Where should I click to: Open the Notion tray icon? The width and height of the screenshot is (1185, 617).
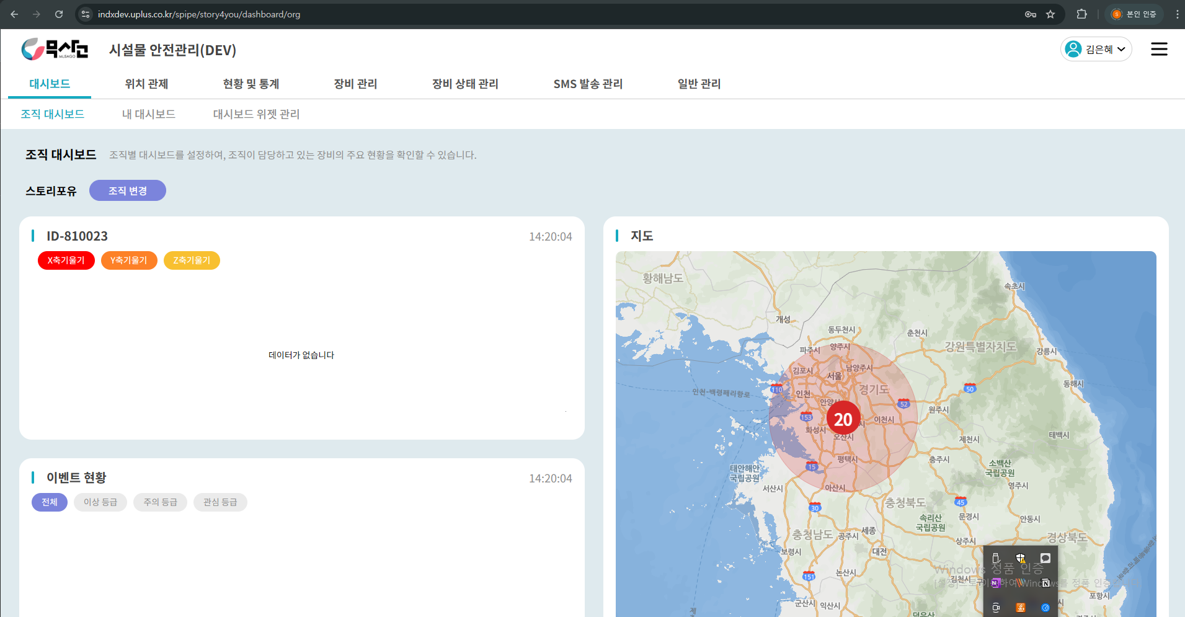click(1045, 583)
